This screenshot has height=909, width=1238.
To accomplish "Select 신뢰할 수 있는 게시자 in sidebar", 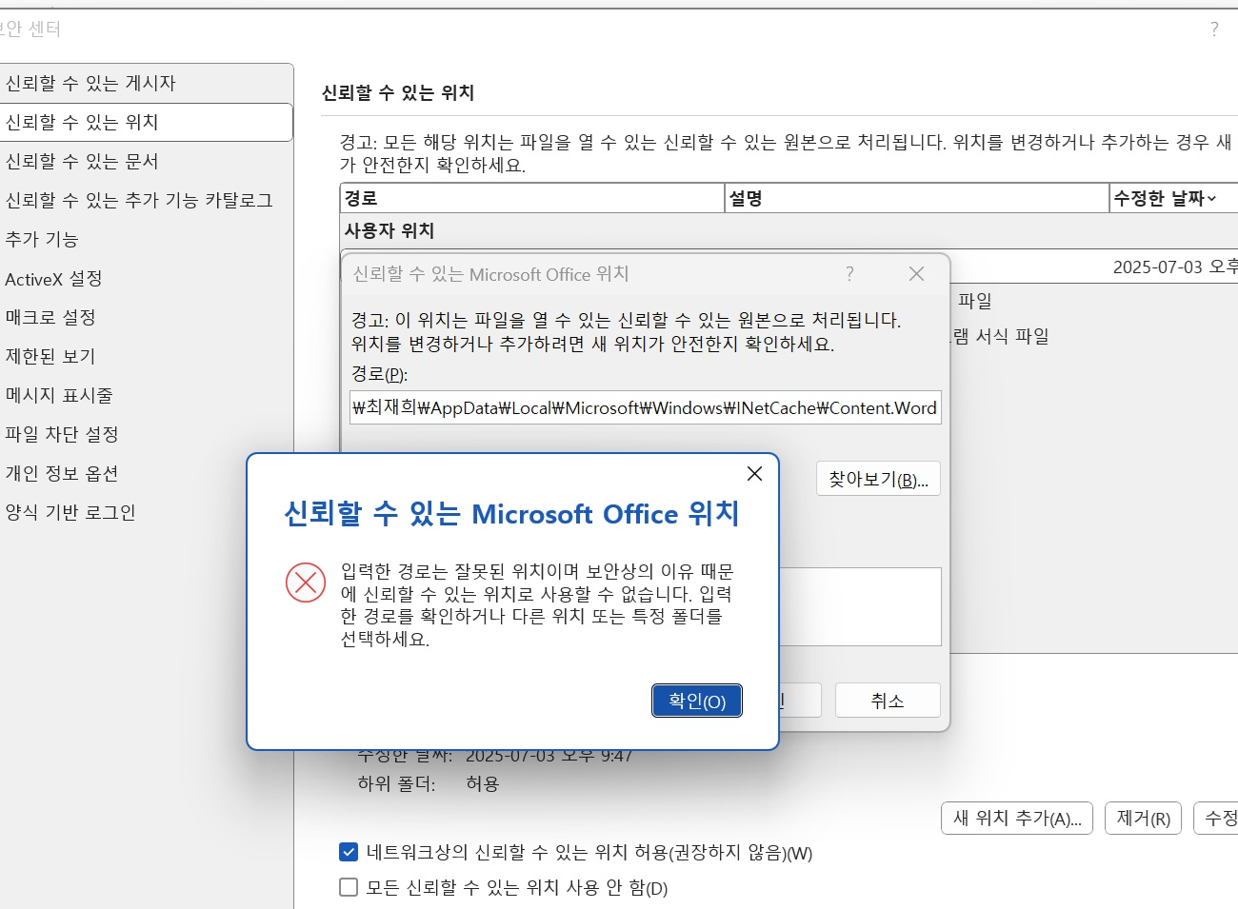I will click(90, 84).
